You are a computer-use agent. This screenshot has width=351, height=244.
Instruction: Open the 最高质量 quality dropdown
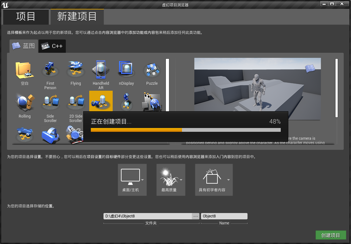[171, 180]
